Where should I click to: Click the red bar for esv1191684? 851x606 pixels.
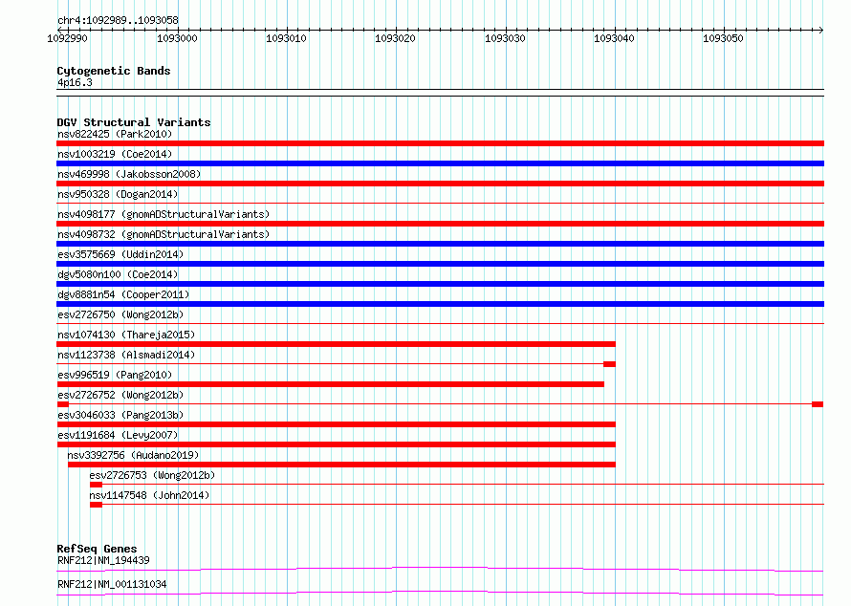336,444
